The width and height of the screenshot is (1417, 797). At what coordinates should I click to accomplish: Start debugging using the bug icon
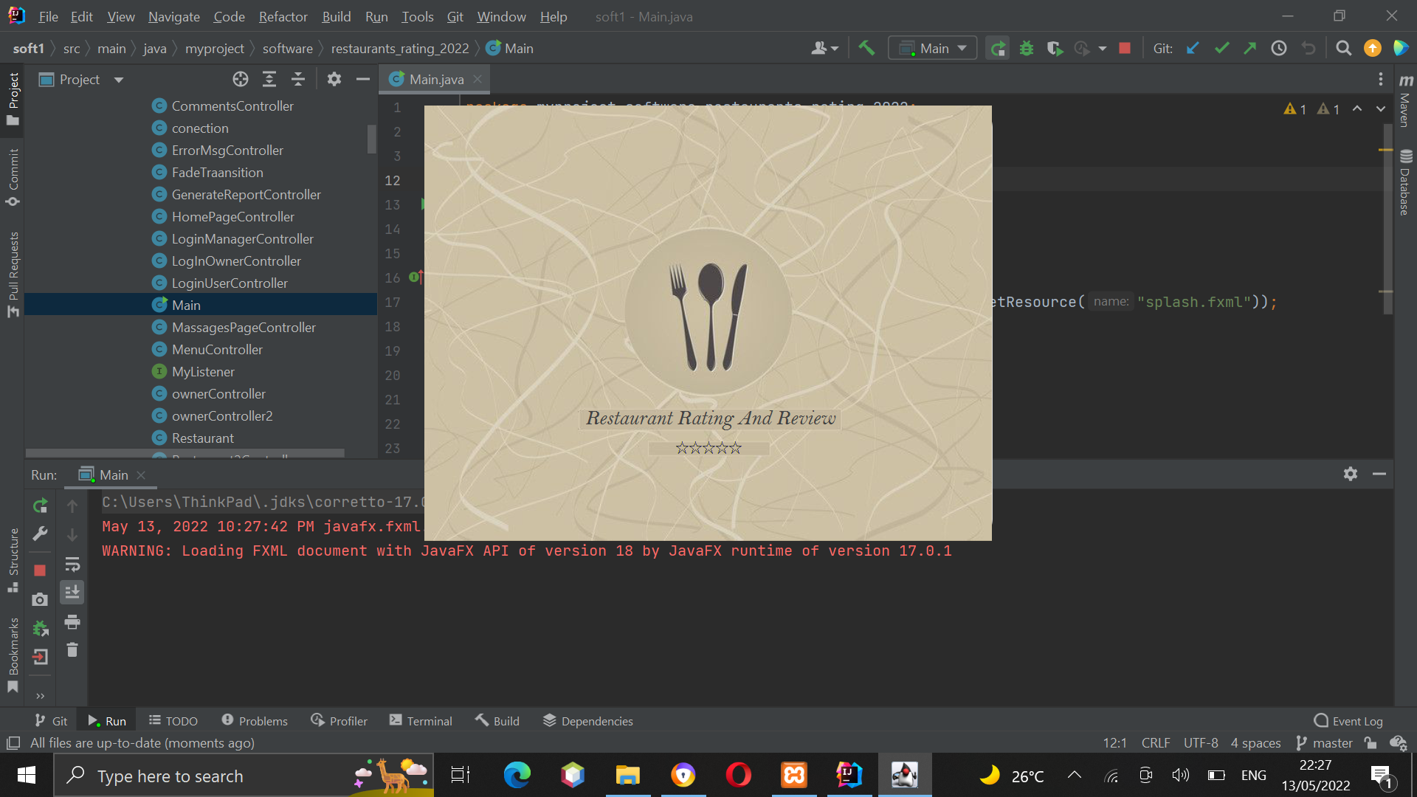pos(1027,47)
